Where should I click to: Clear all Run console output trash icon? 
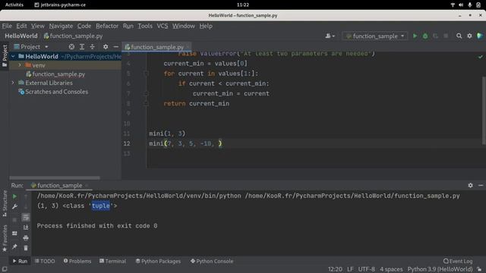26,248
